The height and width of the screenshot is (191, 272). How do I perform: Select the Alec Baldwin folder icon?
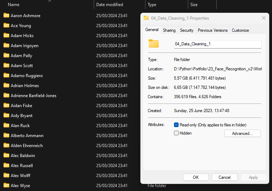click(x=6, y=155)
